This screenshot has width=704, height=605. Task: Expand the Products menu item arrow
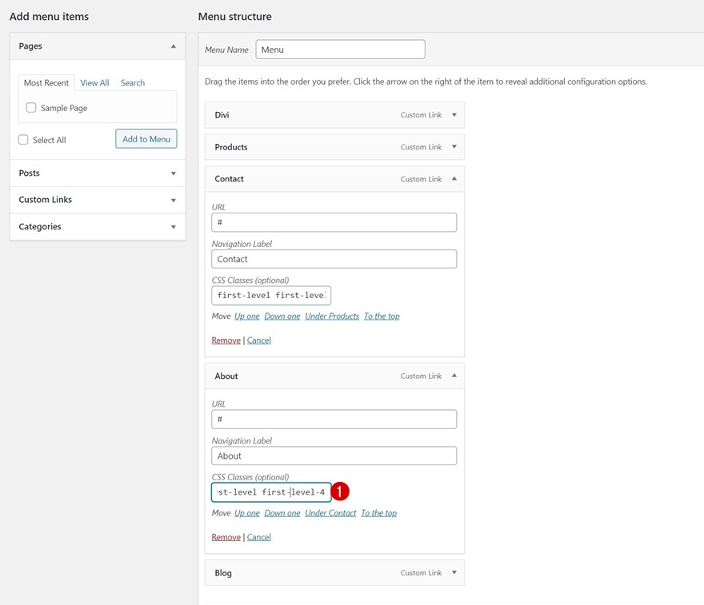coord(454,147)
